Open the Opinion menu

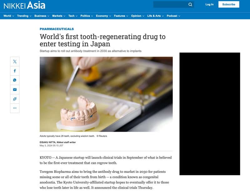pyautogui.click(x=137, y=16)
